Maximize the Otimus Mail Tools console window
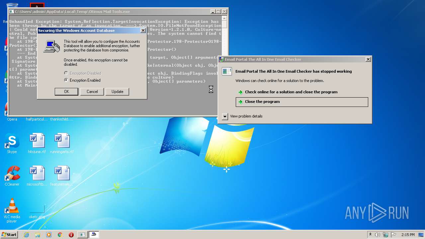 click(x=218, y=12)
